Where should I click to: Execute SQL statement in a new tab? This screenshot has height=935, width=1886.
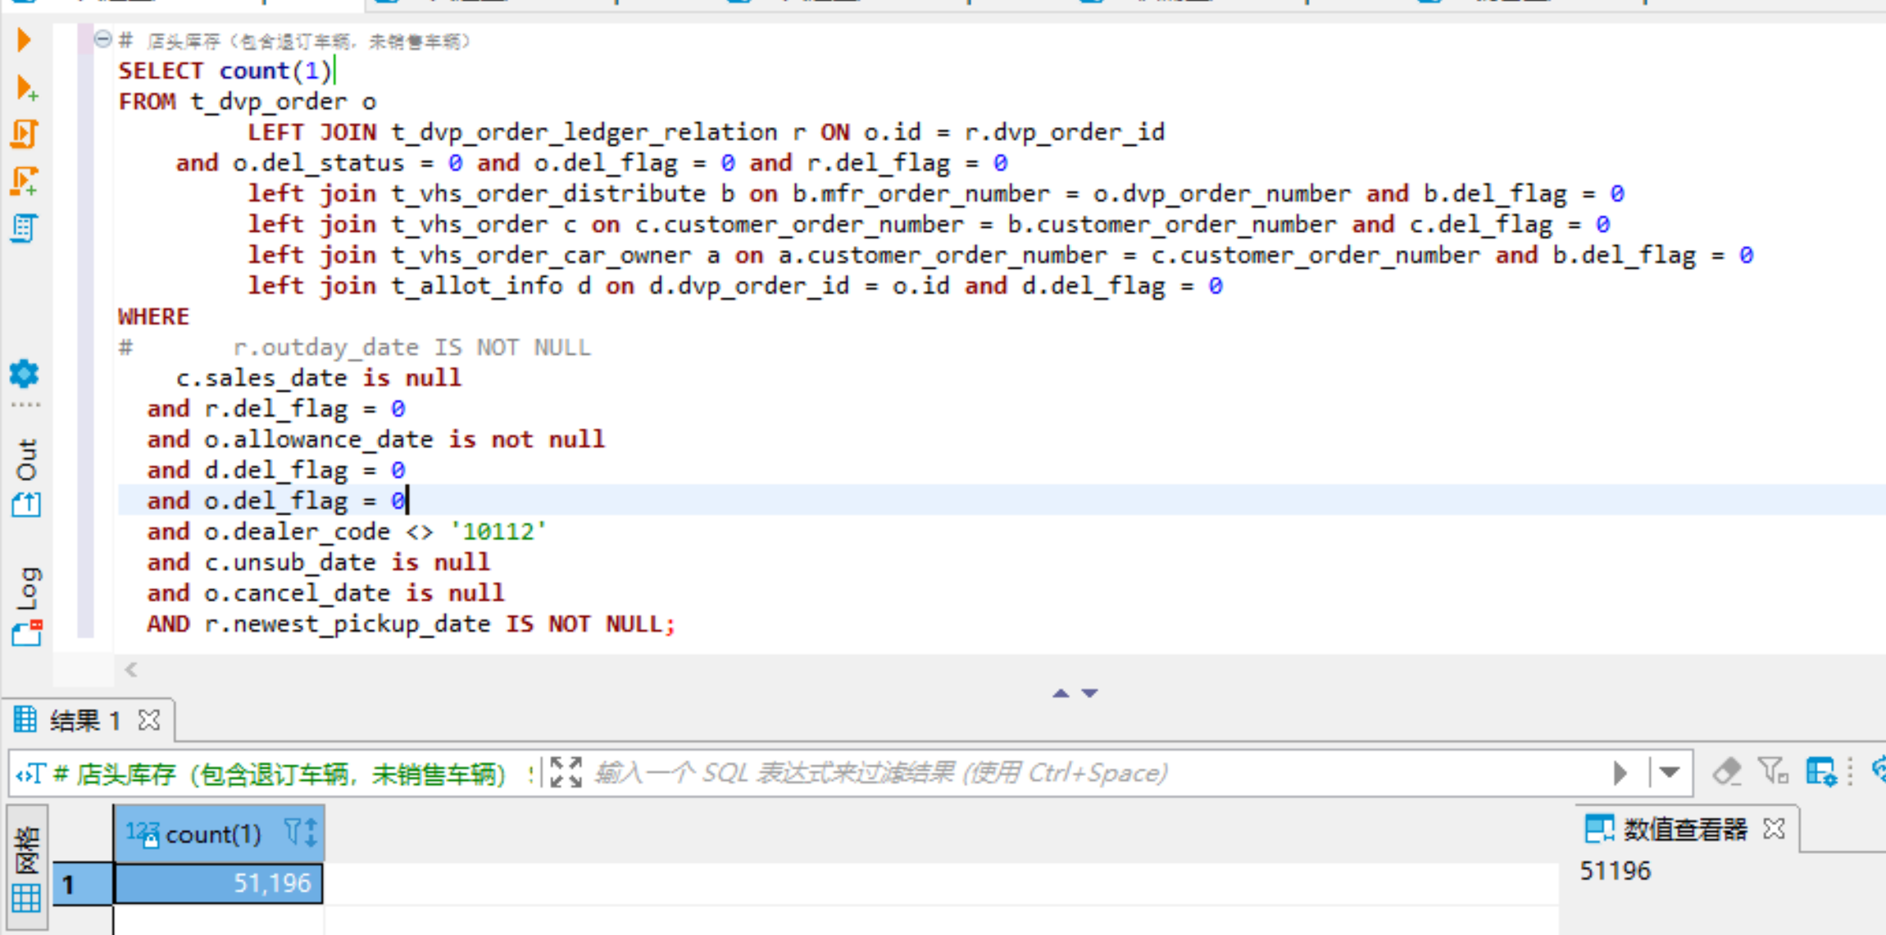tap(25, 88)
